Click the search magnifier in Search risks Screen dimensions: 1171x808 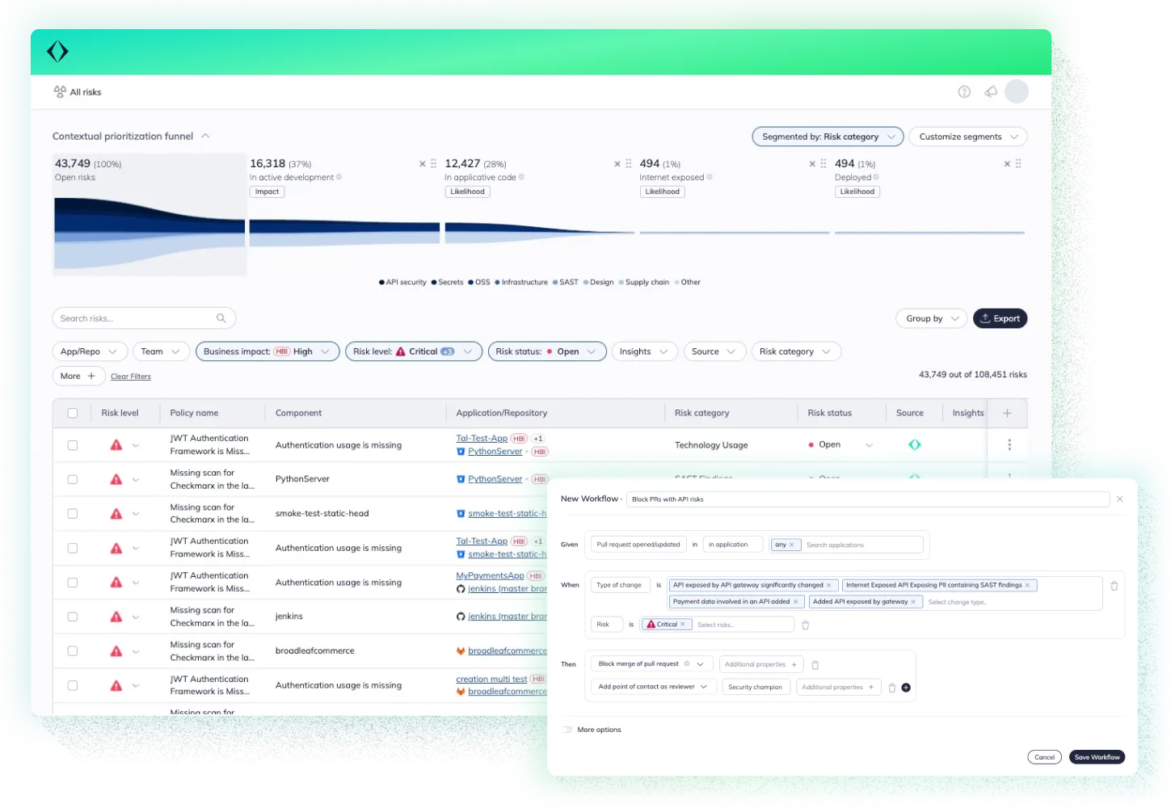[x=221, y=318]
